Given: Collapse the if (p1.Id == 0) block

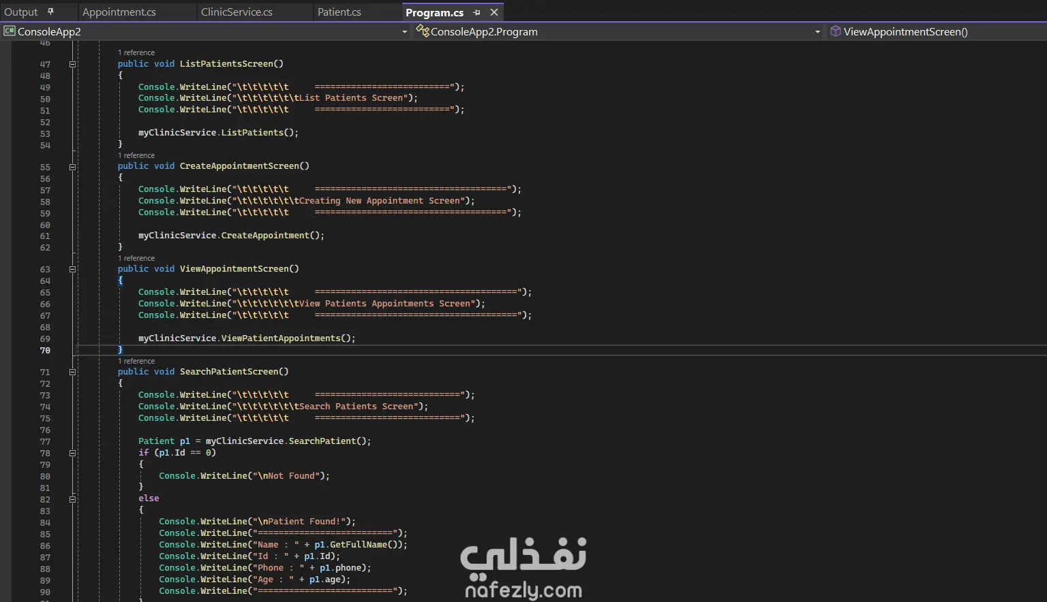Looking at the screenshot, I should coord(72,453).
